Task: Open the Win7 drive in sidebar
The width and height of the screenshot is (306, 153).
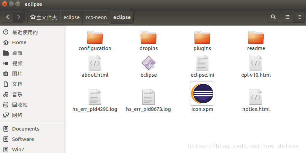Action: (32, 149)
